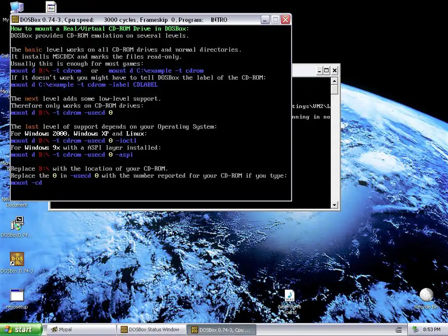Switch to DOSBox Status Window taskbar button
This screenshot has width=448, height=336.
(x=151, y=329)
